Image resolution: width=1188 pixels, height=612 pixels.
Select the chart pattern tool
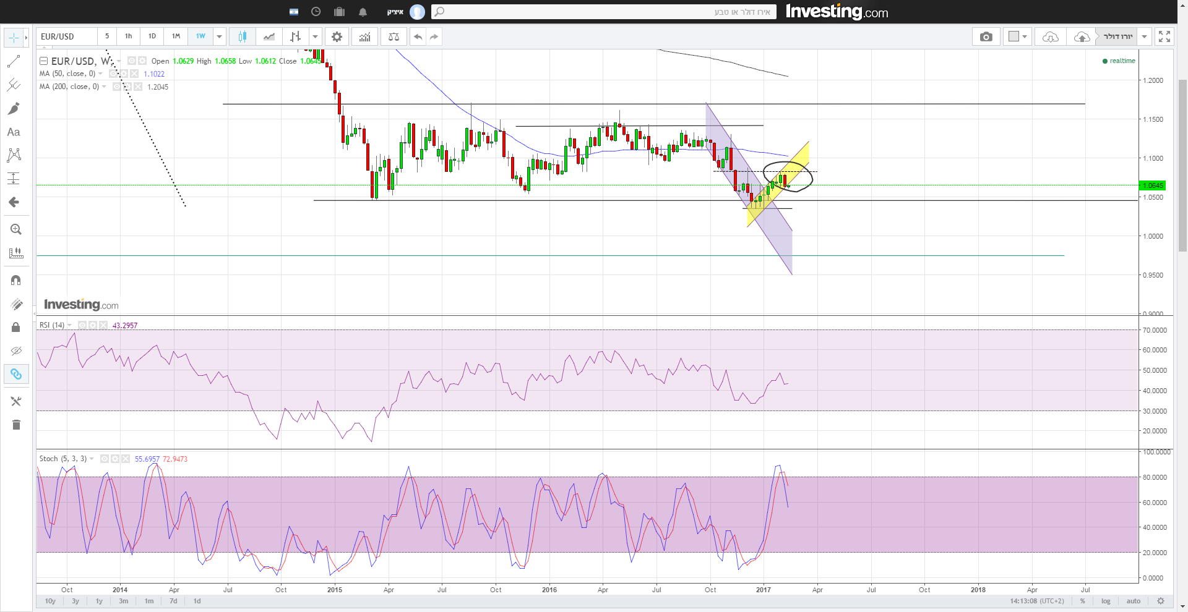(x=14, y=155)
